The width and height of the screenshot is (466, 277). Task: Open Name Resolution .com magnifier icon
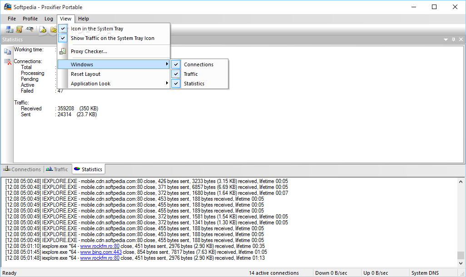coord(30,29)
